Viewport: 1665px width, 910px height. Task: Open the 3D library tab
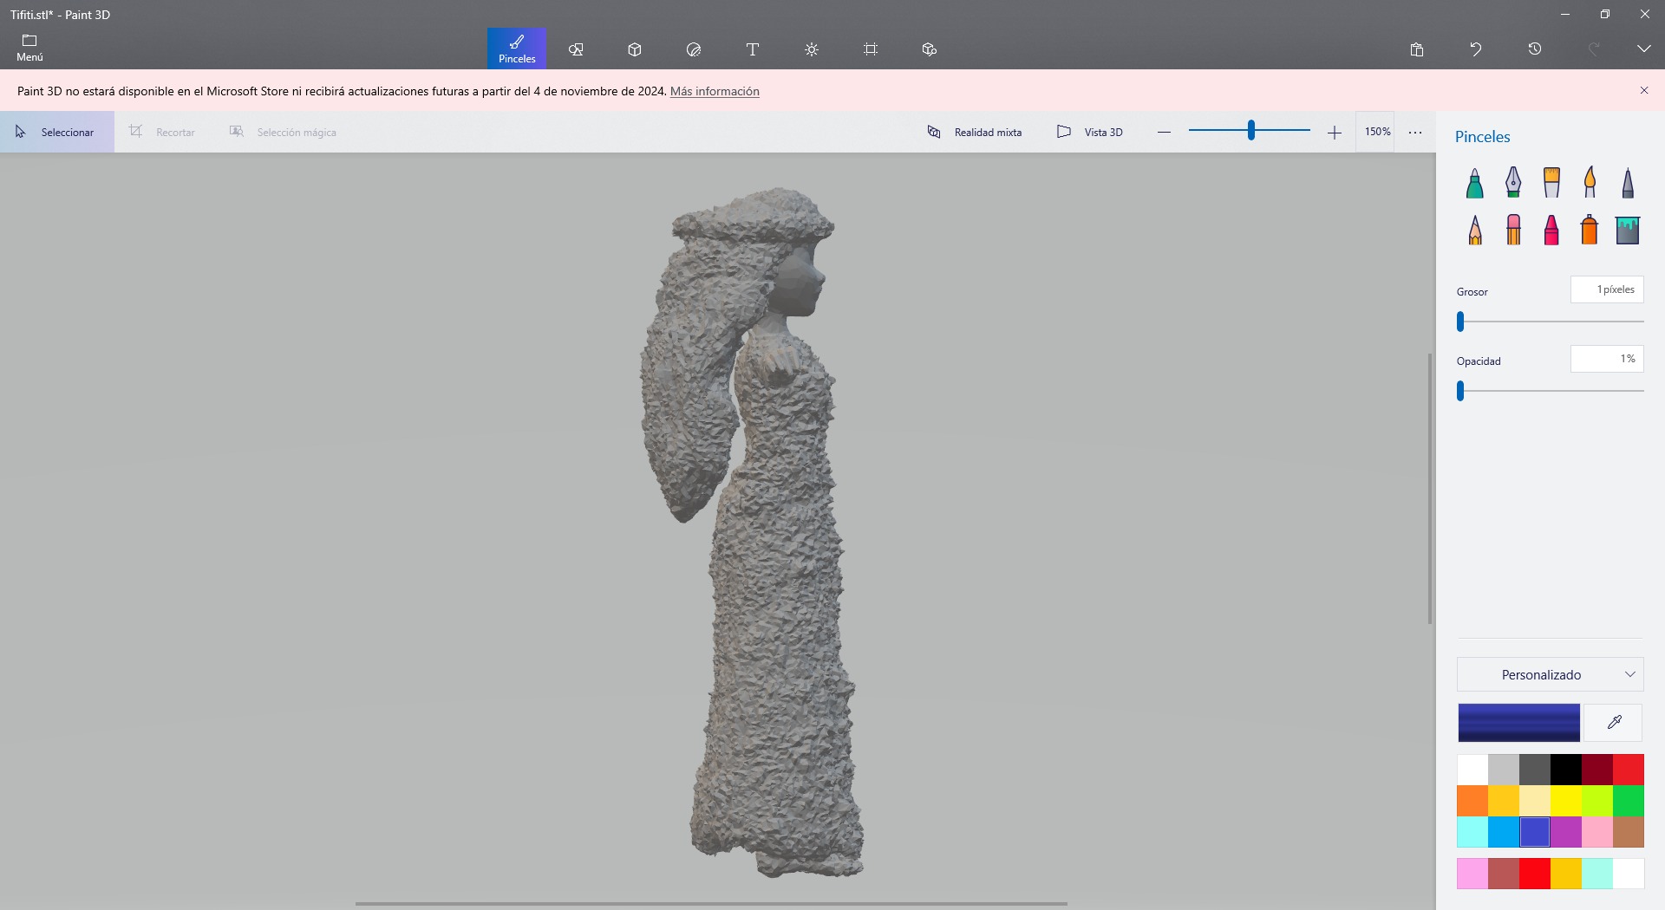[x=930, y=49]
